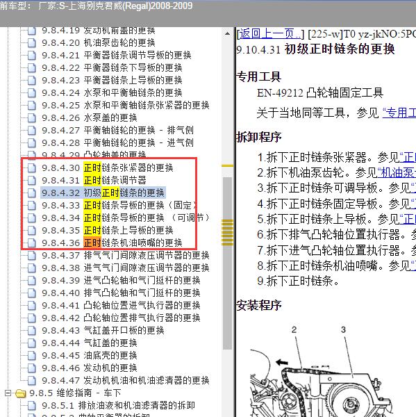Select 9.8.4.31 正时链条调节器
Screen dimensions: 416x417
coord(94,180)
